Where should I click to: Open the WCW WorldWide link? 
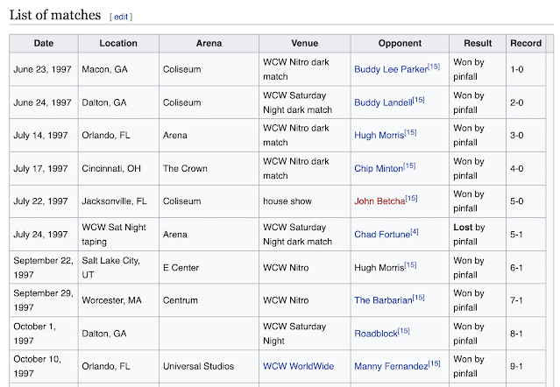pyautogui.click(x=298, y=366)
